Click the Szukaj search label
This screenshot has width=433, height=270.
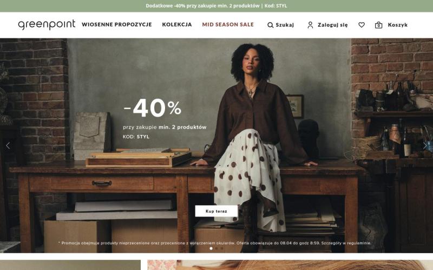[285, 25]
